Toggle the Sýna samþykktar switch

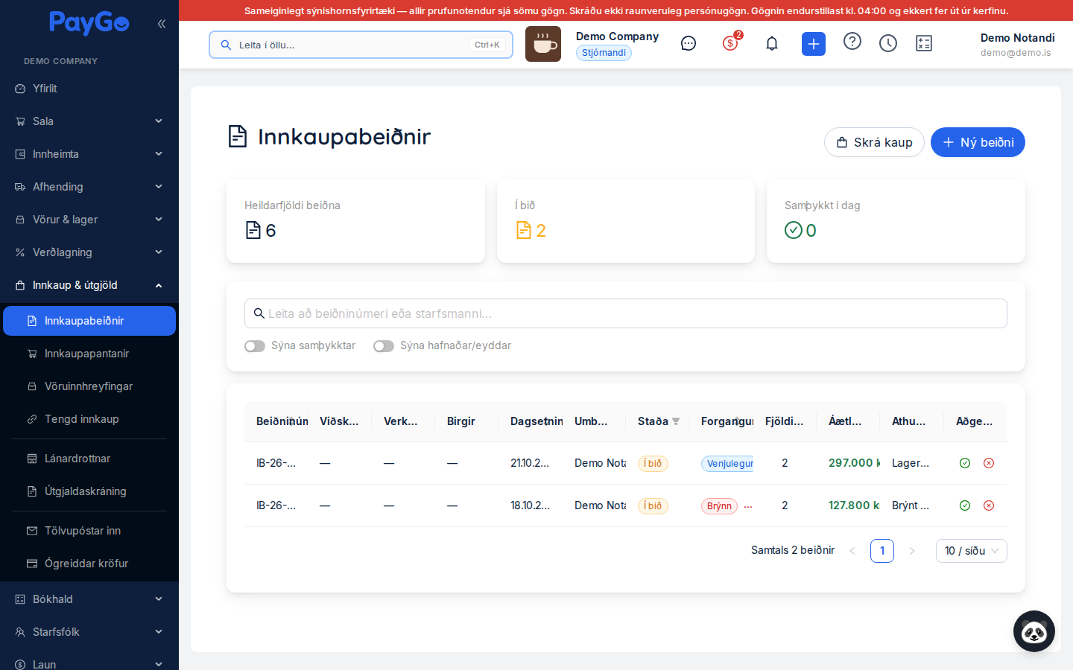(x=255, y=346)
